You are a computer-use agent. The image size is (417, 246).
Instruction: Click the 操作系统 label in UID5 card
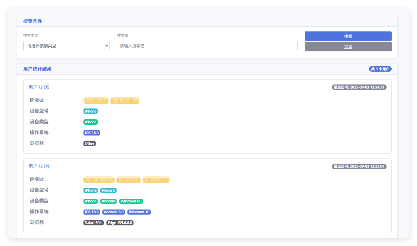coord(39,132)
